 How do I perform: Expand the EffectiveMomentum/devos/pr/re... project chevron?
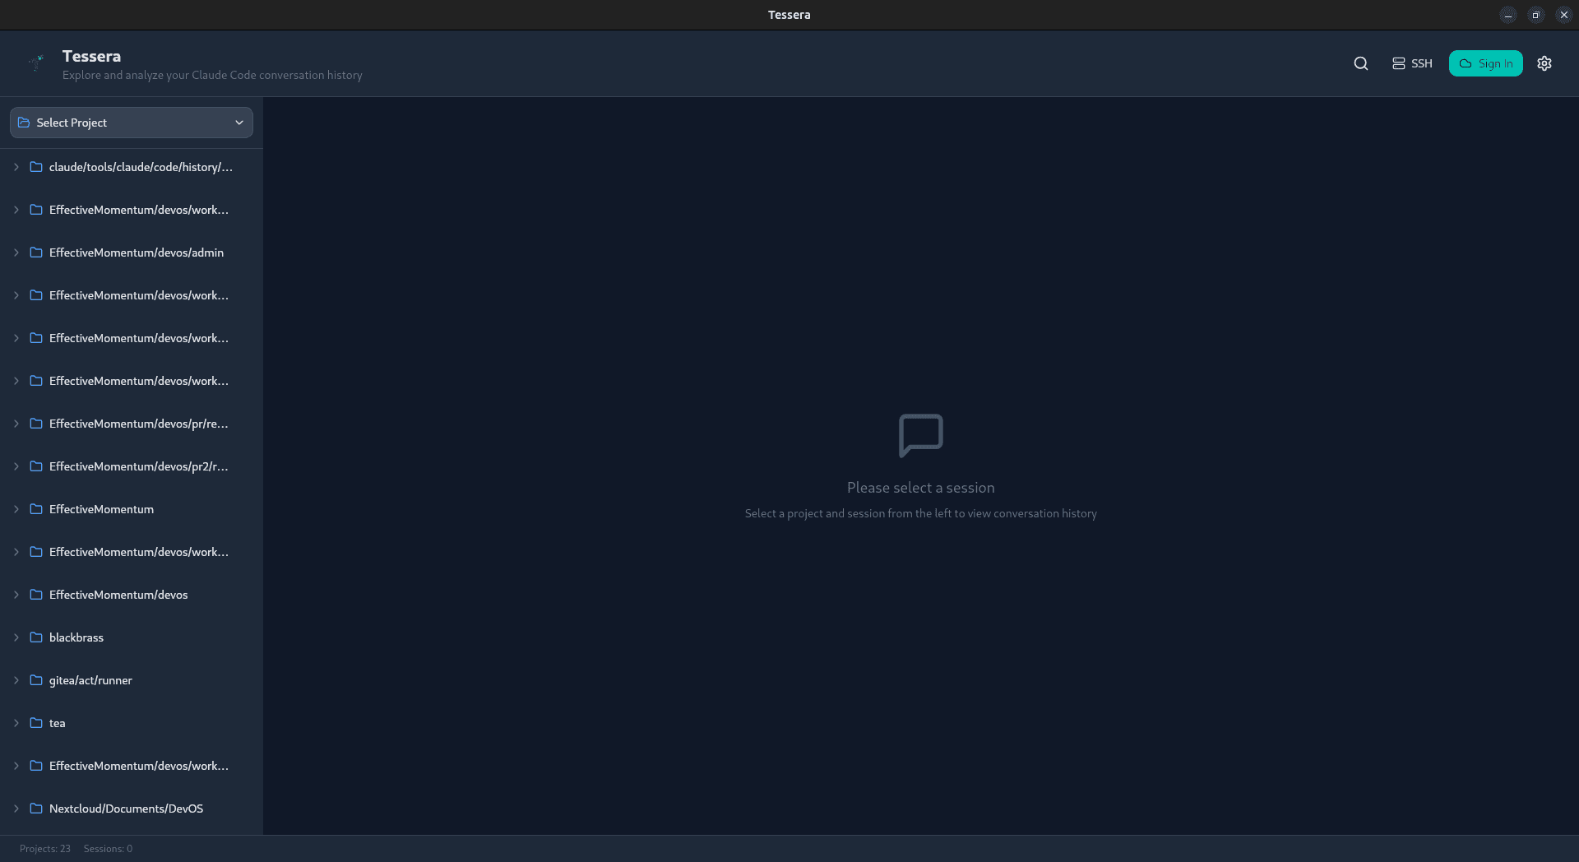pos(16,424)
